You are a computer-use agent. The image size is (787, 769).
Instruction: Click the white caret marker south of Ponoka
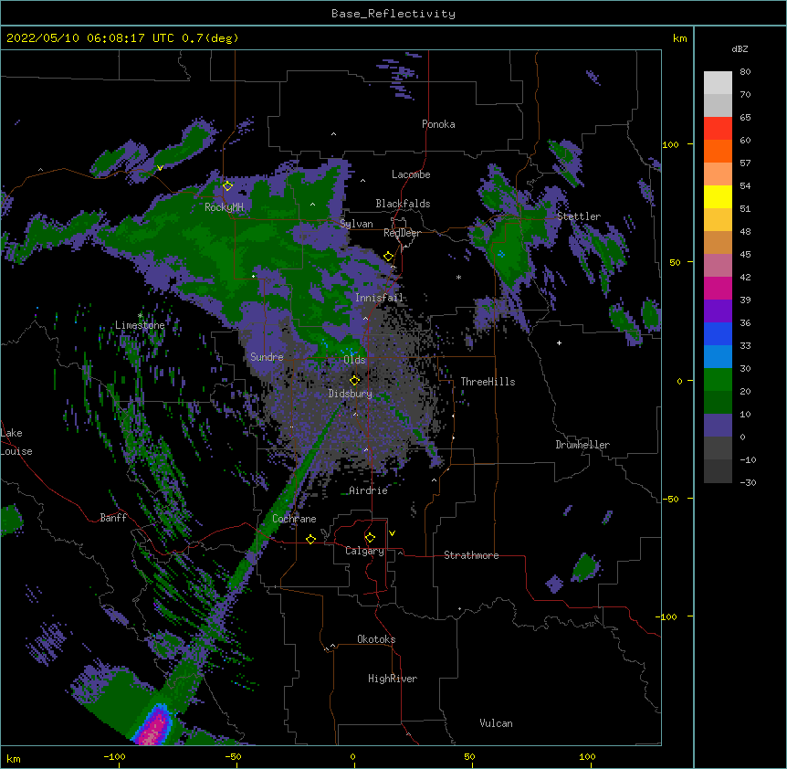(x=334, y=134)
